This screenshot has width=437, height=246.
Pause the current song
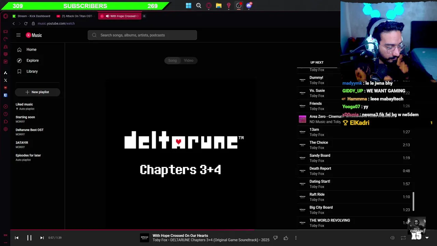[x=29, y=238]
